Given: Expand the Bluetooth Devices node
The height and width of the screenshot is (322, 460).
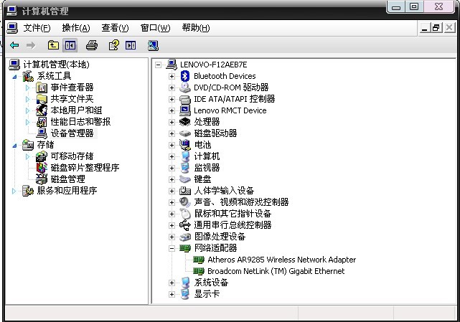Looking at the screenshot, I should pos(172,76).
